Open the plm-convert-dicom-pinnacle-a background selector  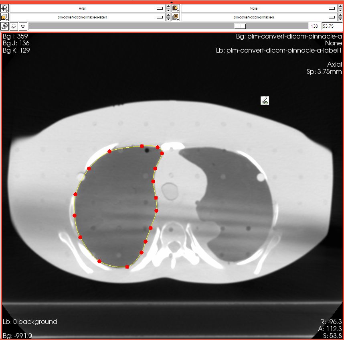point(259,17)
